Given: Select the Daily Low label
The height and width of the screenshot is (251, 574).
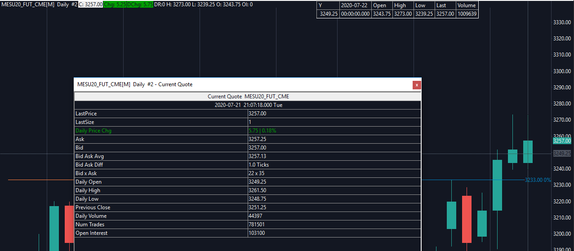Looking at the screenshot, I should pyautogui.click(x=161, y=199).
